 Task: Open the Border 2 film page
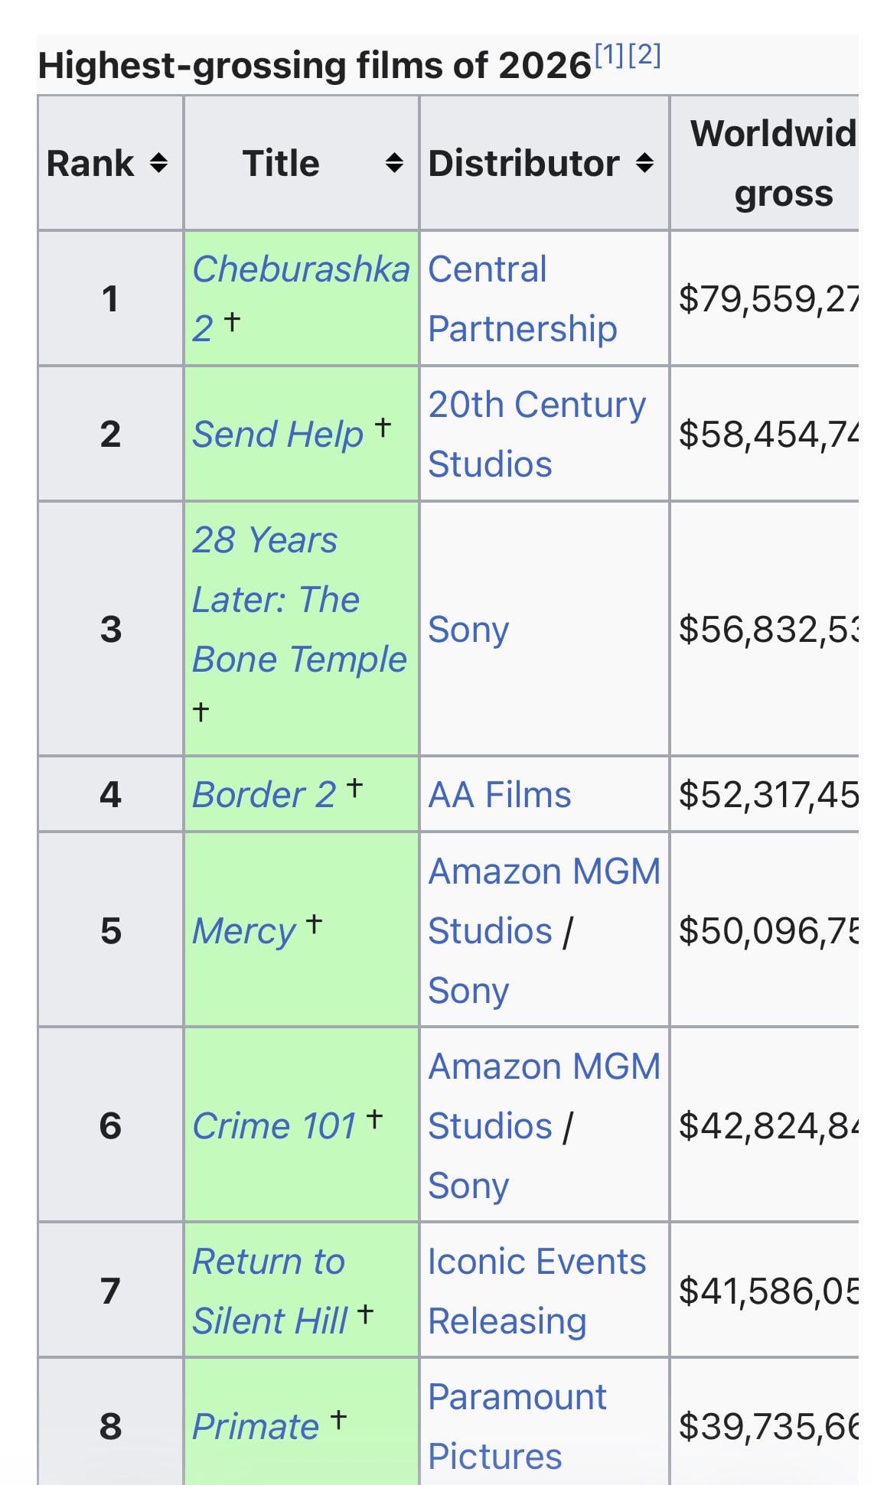pos(263,795)
